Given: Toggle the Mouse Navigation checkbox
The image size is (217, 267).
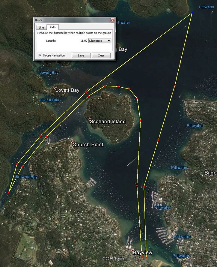Looking at the screenshot, I should pos(40,55).
